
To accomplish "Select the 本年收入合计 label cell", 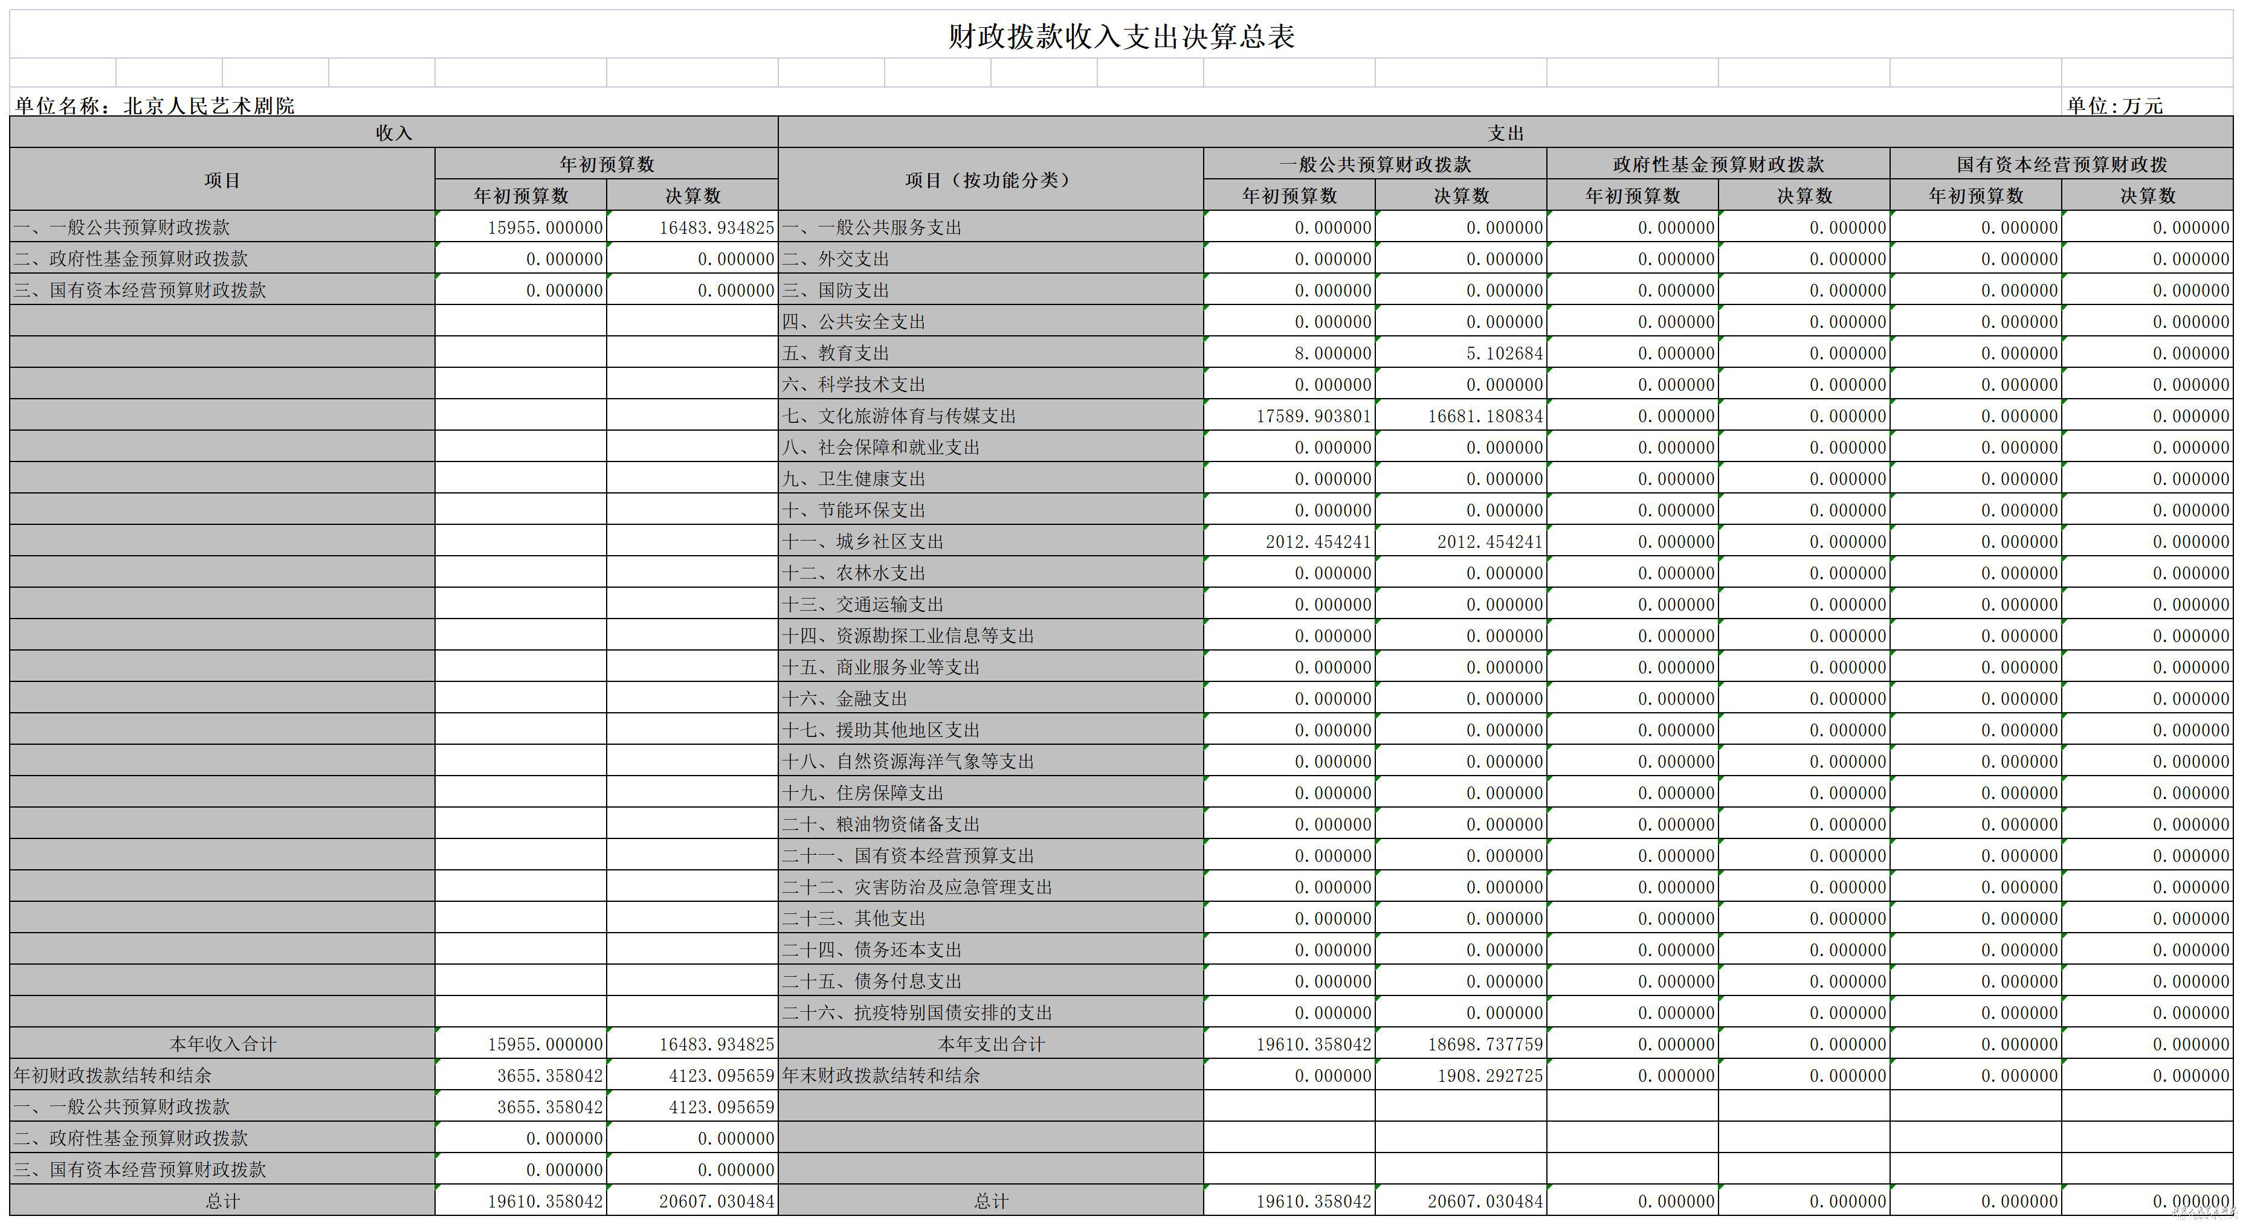I will tap(222, 1043).
